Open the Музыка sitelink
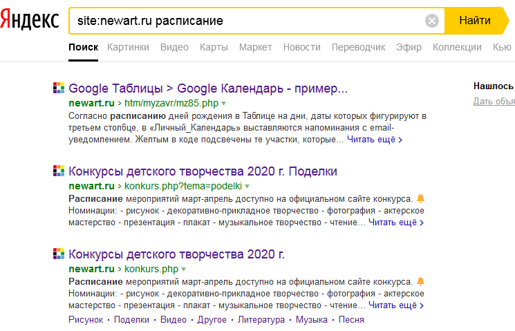This screenshot has width=515, height=331. (311, 319)
